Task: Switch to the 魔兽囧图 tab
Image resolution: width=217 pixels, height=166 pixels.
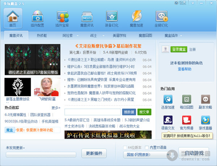Action: [145, 36]
